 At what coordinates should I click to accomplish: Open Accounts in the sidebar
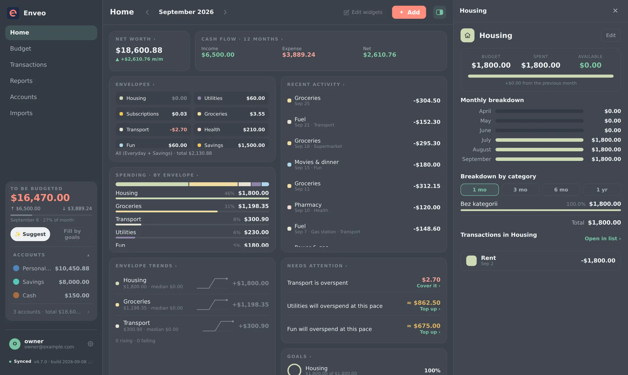click(x=51, y=97)
